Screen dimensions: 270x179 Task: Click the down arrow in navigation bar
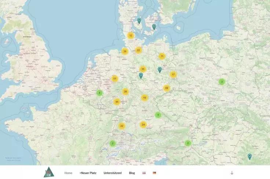[x=232, y=173]
